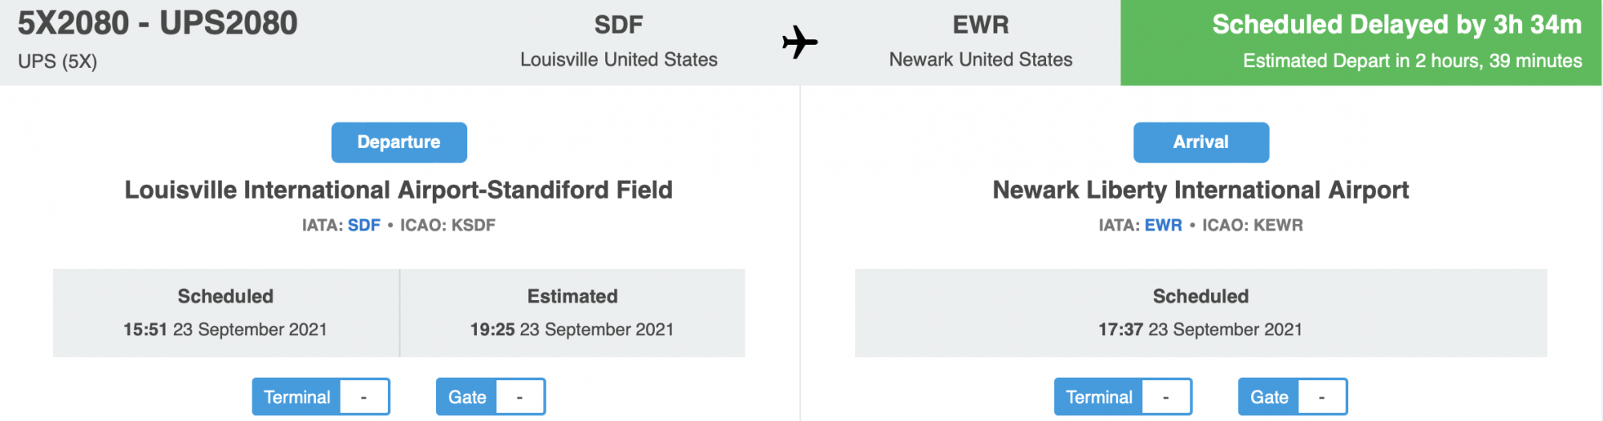Image resolution: width=1603 pixels, height=421 pixels.
Task: Click the SDF origin code in header
Action: pyautogui.click(x=618, y=25)
